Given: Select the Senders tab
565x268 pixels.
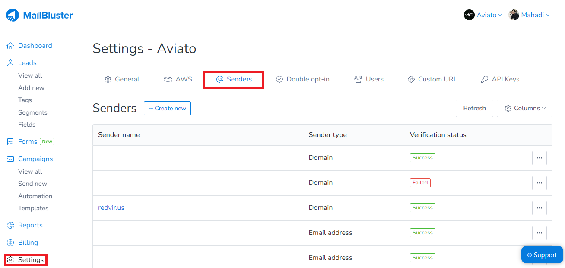Looking at the screenshot, I should coord(234,79).
